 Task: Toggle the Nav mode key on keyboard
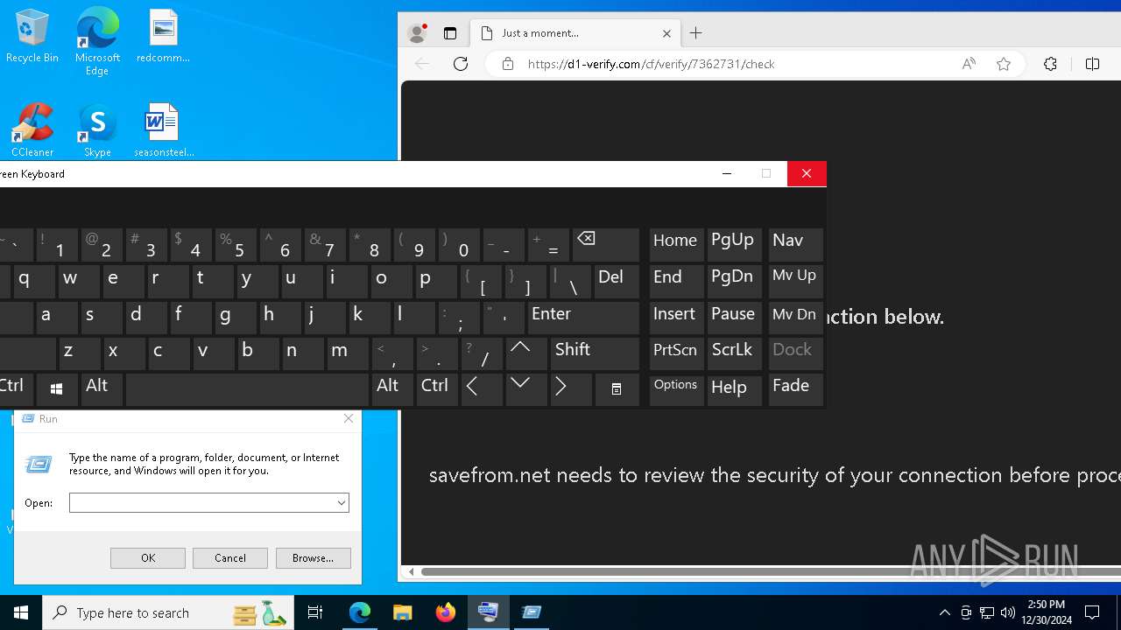[795, 245]
